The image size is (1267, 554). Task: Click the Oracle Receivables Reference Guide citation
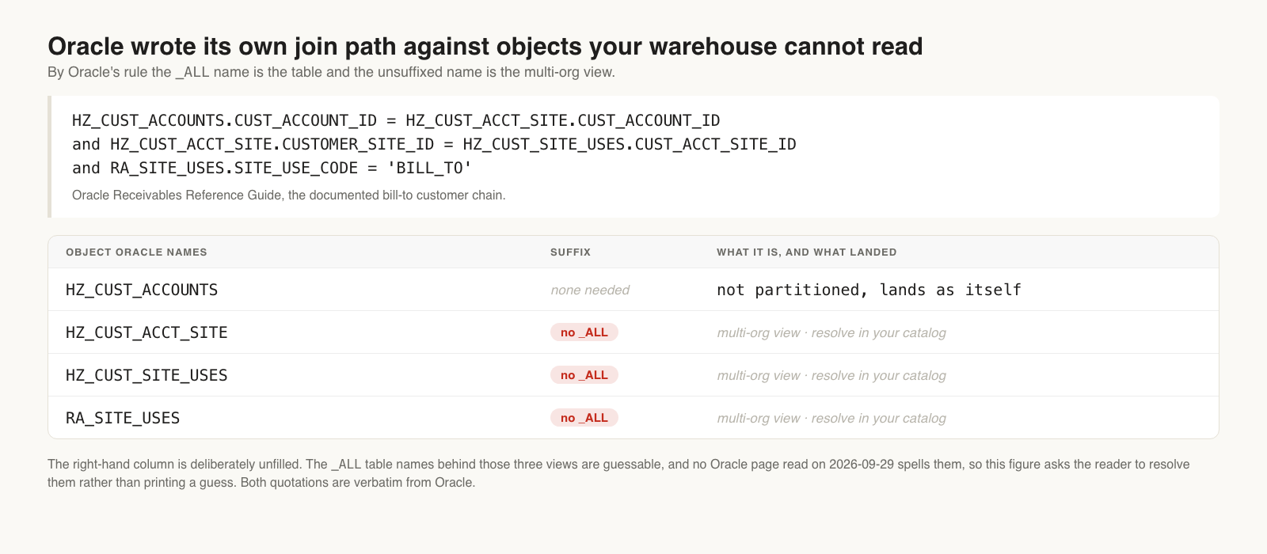[x=288, y=195]
